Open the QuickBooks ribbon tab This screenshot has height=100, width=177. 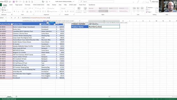tap(92, 5)
